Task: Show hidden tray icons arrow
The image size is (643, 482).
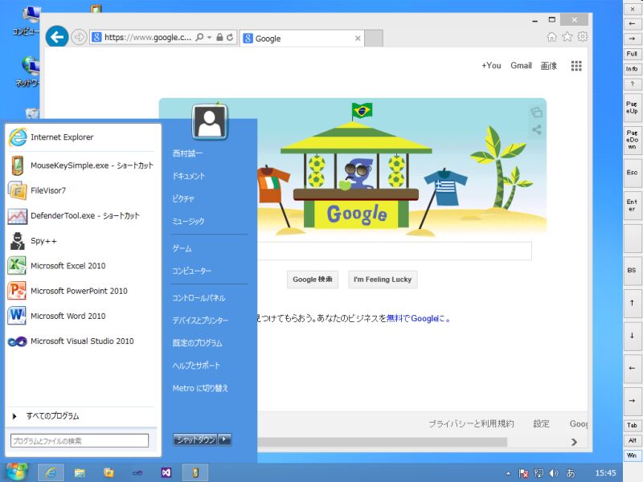Action: tap(508, 473)
